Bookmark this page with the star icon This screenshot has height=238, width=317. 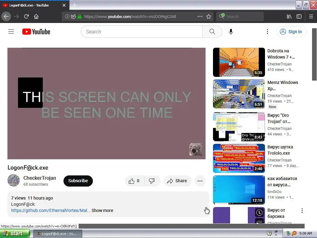click(209, 17)
